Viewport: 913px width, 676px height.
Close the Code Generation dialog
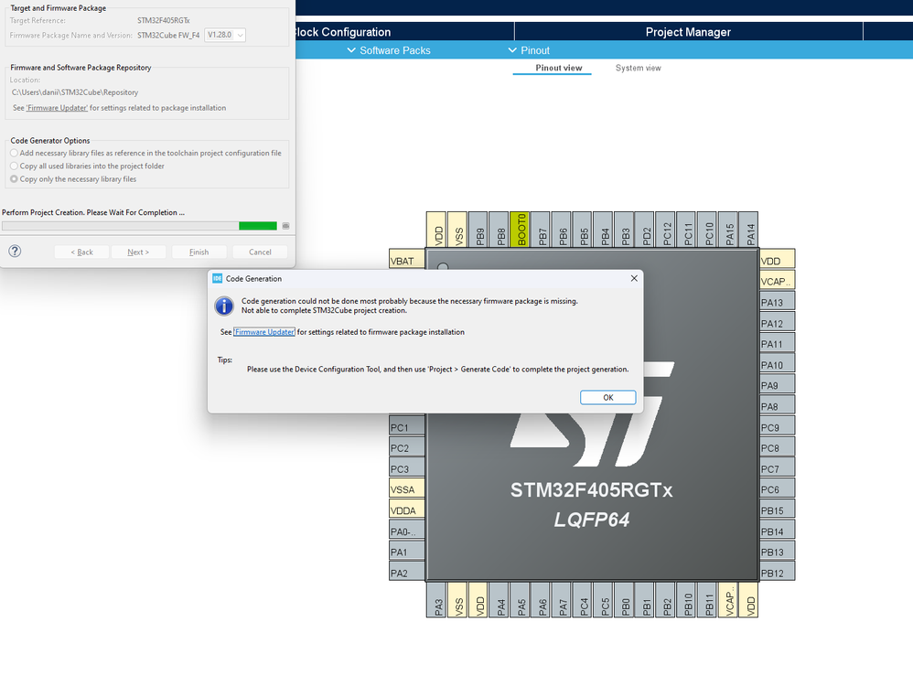click(634, 278)
